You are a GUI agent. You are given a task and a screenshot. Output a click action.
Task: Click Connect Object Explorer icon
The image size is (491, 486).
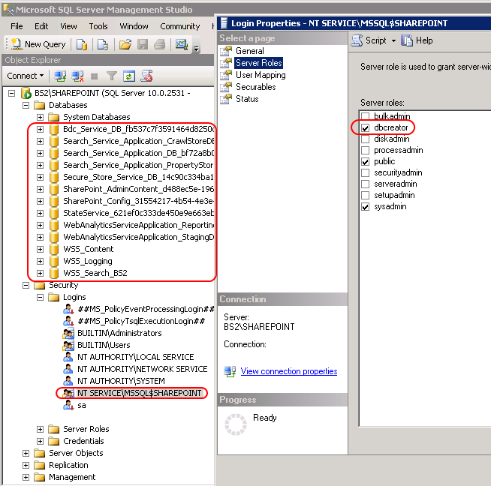pyautogui.click(x=60, y=76)
